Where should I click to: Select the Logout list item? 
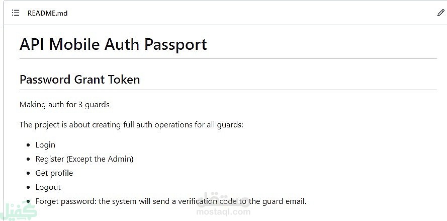click(x=48, y=187)
